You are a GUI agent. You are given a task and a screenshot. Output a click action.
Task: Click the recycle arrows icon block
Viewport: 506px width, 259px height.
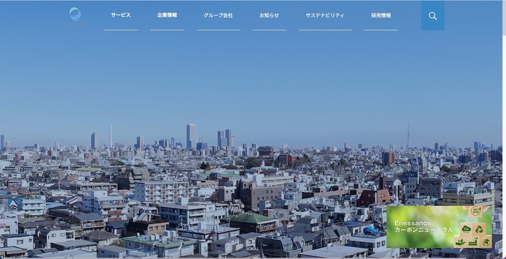[x=479, y=228]
